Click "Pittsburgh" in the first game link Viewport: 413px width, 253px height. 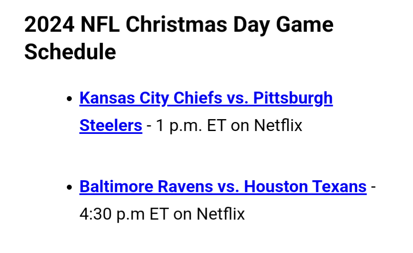click(x=293, y=98)
